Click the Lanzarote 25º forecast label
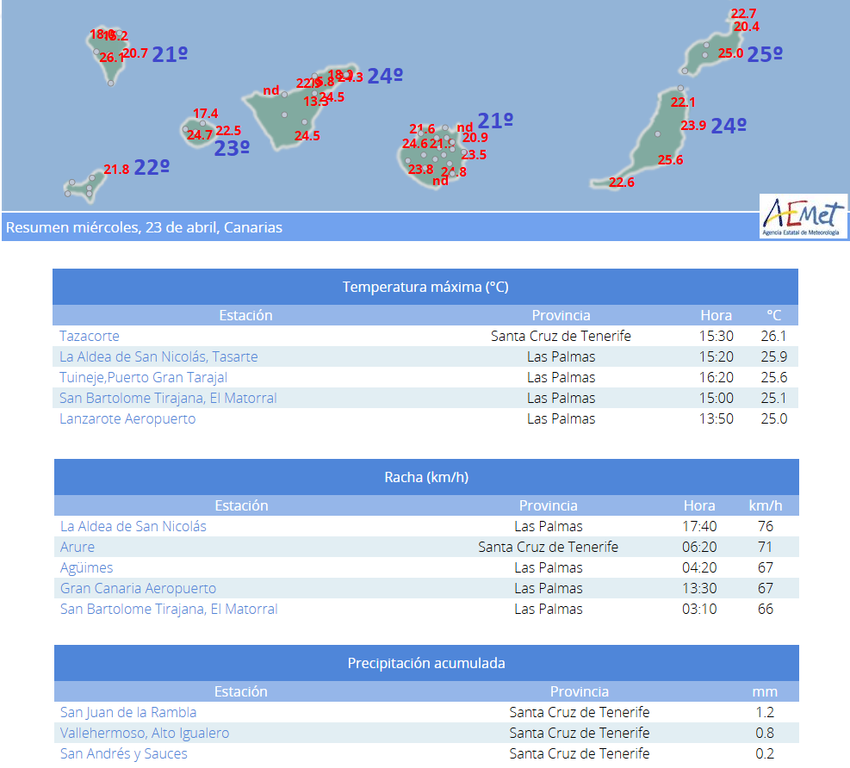The width and height of the screenshot is (850, 768). (x=765, y=55)
